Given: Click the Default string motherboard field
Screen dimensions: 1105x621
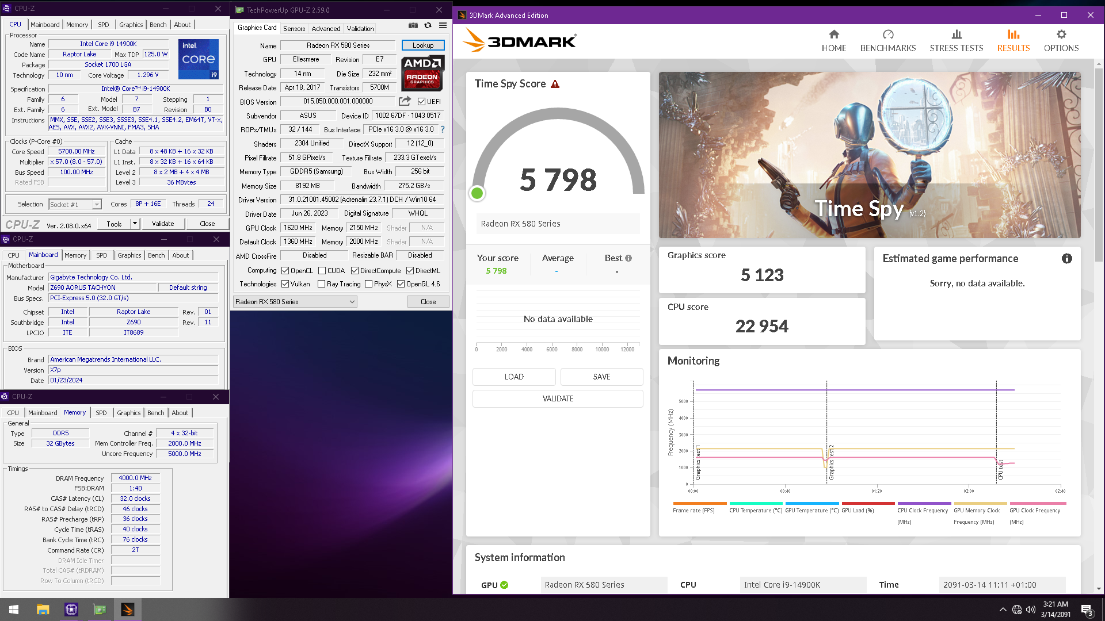Looking at the screenshot, I should pos(188,287).
